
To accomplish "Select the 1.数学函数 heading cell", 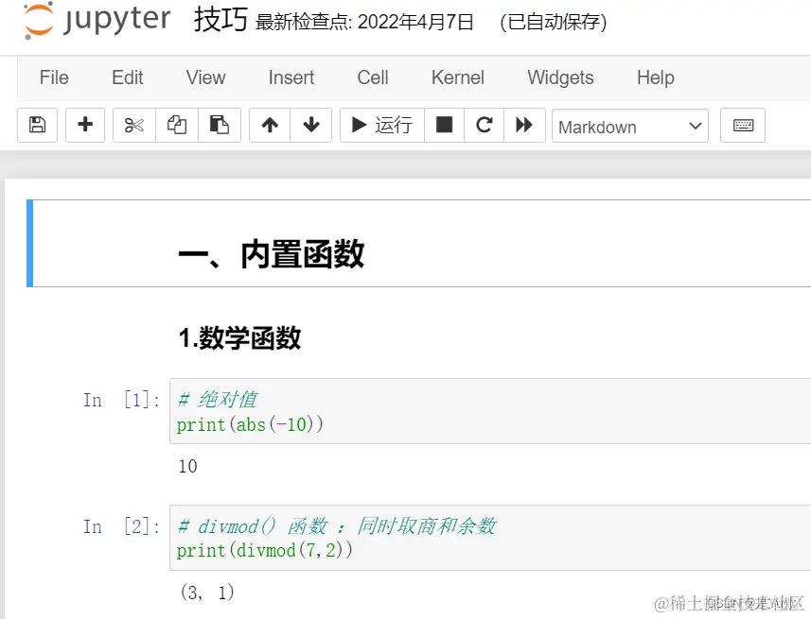I will 239,338.
